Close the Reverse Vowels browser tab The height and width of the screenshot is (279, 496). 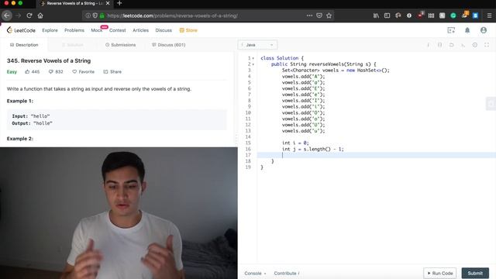(108, 3)
